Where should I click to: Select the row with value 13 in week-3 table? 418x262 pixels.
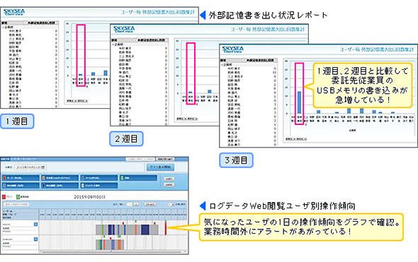pyautogui.click(x=249, y=72)
